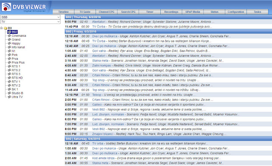
Task: Select the Prva channel
Action: click(x=15, y=58)
